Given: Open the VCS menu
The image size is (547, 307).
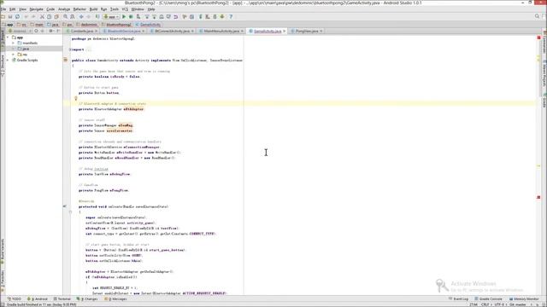Looking at the screenshot, I should (125, 9).
